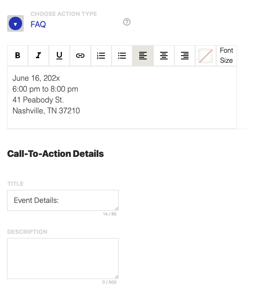Underline the selected text
The image size is (255, 292).
(59, 56)
